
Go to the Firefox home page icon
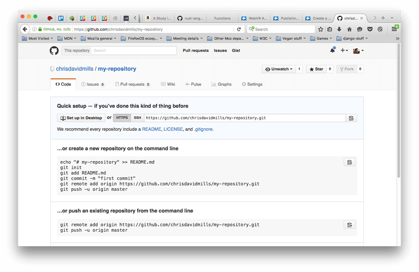349,29
